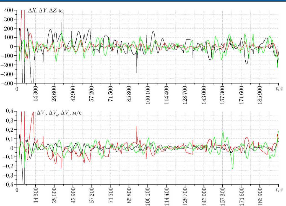The height and width of the screenshot is (206, 286).
Task: Select 14 300 tick under the ΔVx chart
Action: click(36, 195)
